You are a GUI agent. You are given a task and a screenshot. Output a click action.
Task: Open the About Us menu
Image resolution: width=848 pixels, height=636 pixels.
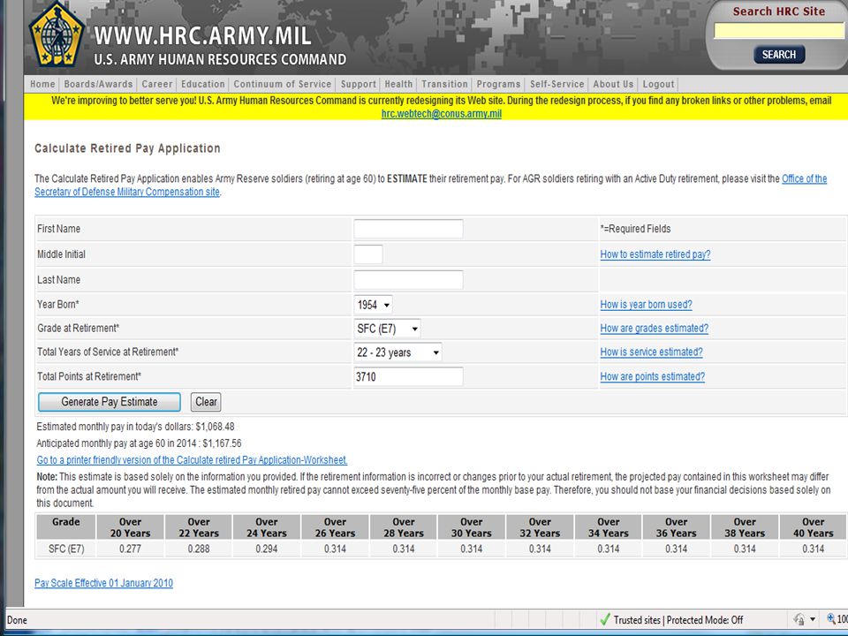point(613,84)
